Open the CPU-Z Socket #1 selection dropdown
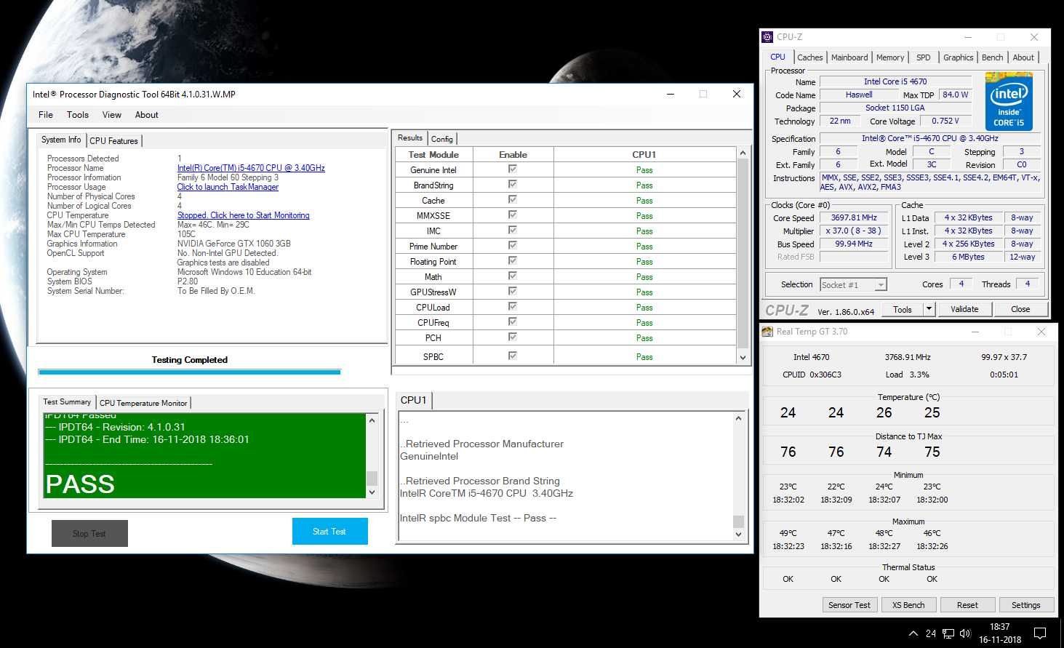Screen dimensions: 1064x648 pyautogui.click(x=853, y=285)
